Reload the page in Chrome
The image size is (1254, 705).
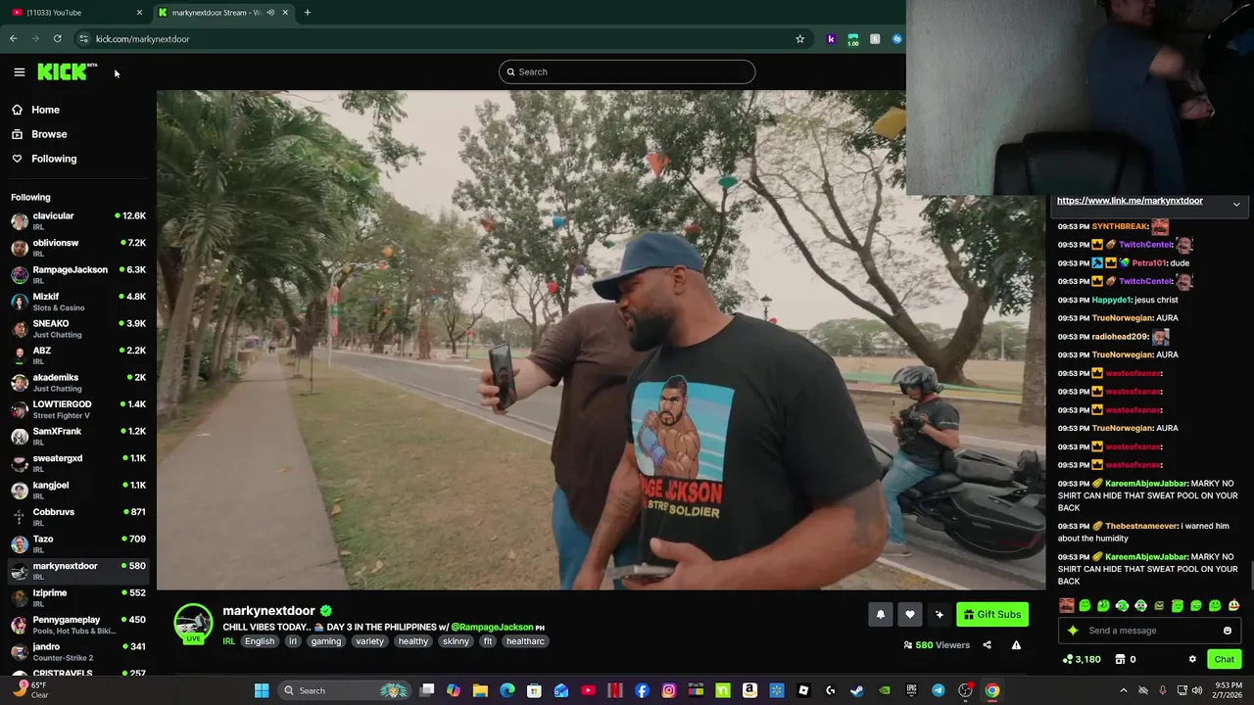tap(57, 39)
